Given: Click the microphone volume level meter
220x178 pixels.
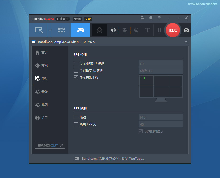Looking at the screenshot, I should coord(130,30).
